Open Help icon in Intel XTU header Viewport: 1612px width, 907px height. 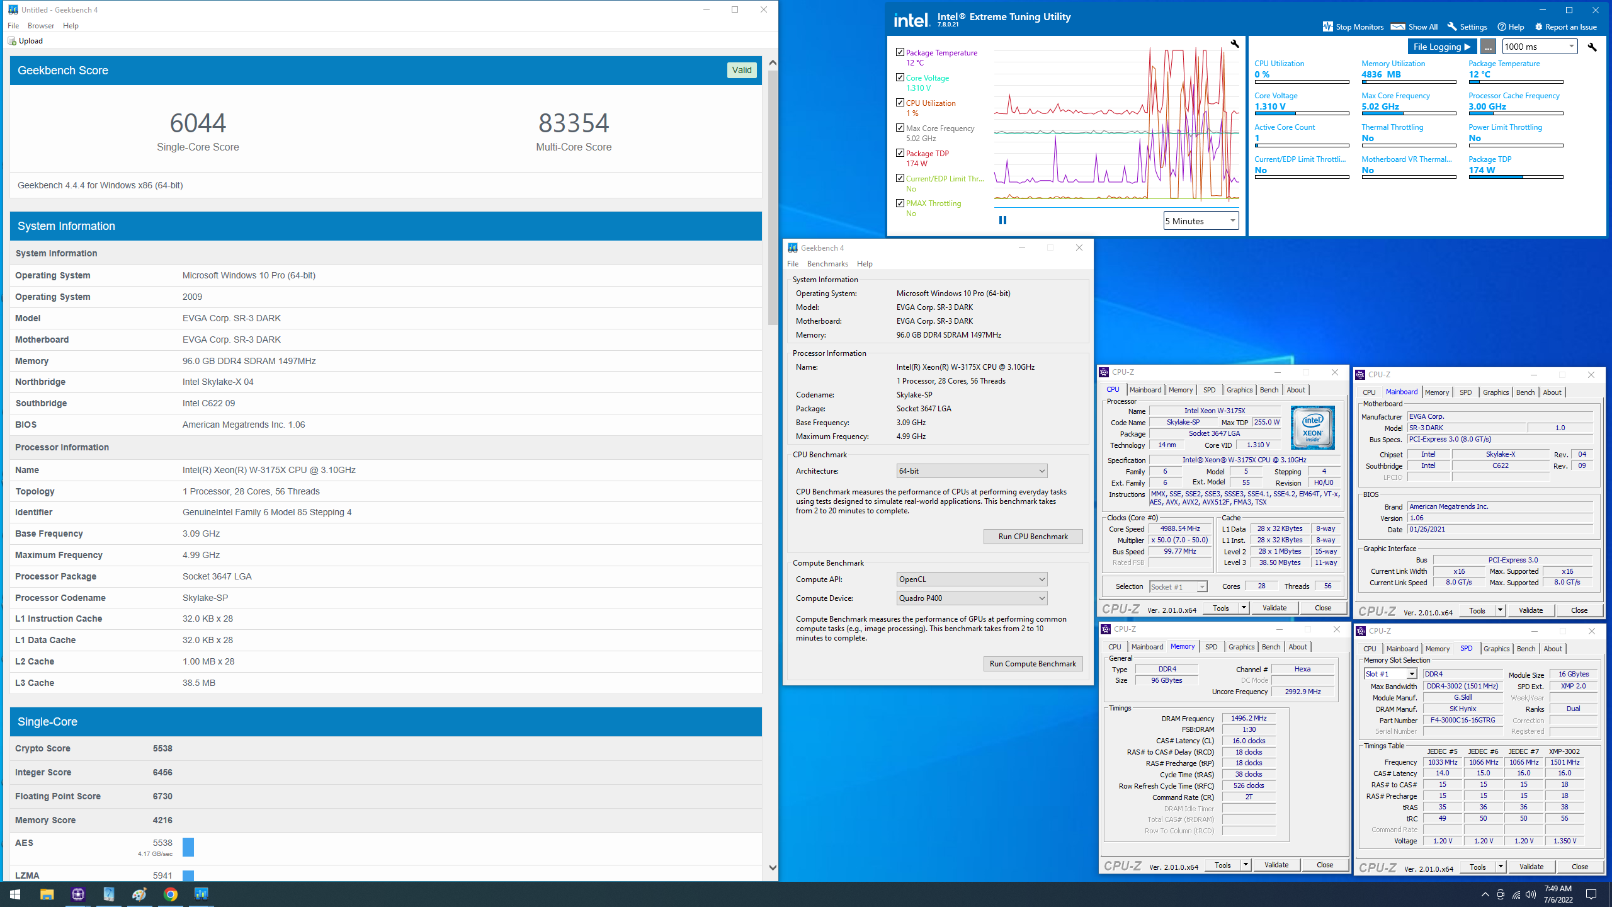1502,27
